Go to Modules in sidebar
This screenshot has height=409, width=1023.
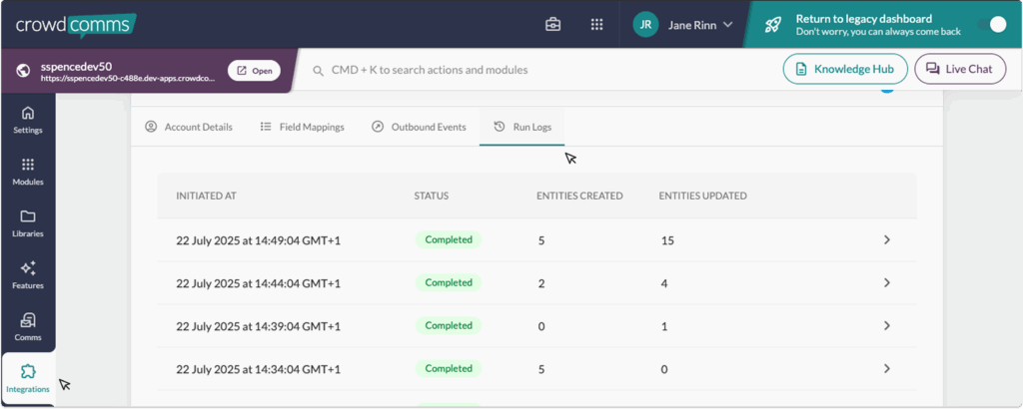28,172
